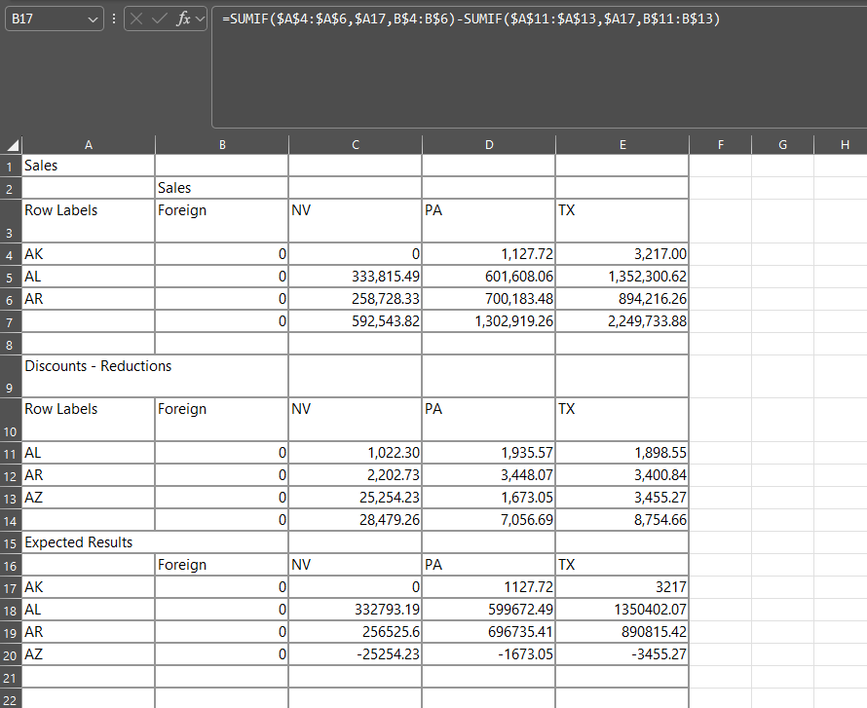
Task: Click total cell 2,249,733.88
Action: point(622,321)
